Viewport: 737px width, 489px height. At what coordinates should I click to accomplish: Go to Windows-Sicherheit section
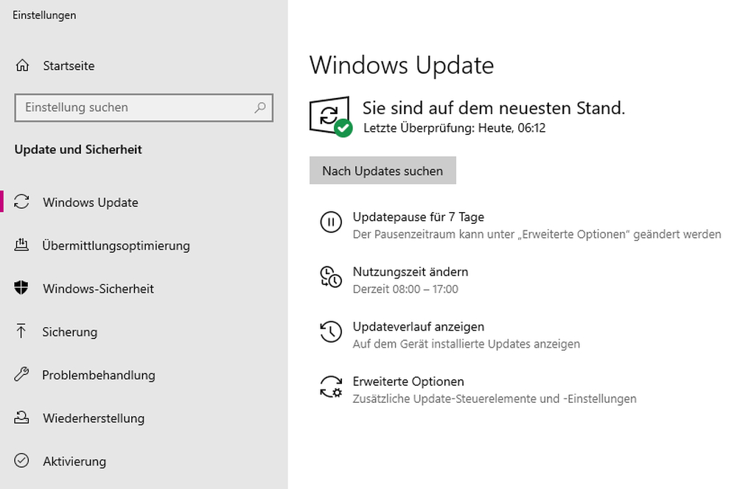coord(98,289)
